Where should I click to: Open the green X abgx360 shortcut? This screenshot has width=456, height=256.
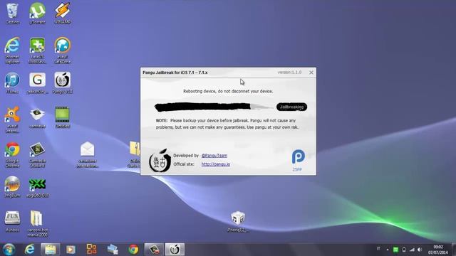click(x=37, y=187)
